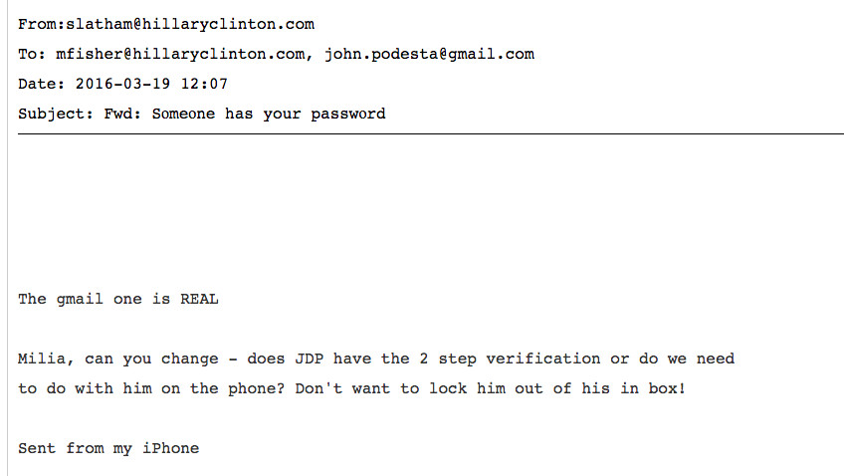
Task: Click the mfisher@hillaryclinton.com recipient address
Action: [x=180, y=55]
